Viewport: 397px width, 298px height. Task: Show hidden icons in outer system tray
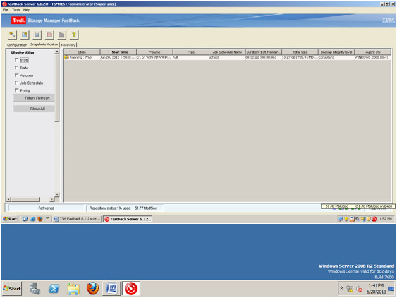pos(341,288)
